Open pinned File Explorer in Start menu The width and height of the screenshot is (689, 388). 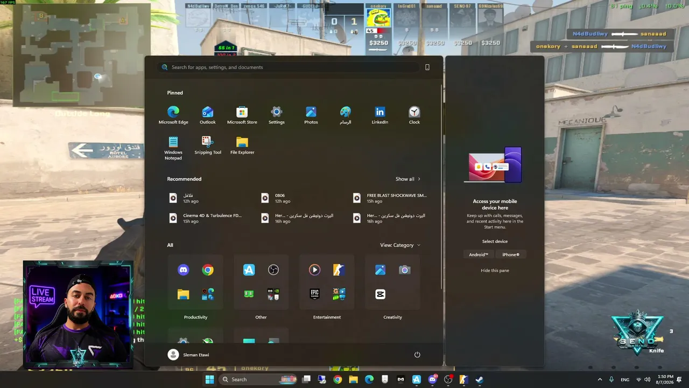[242, 145]
